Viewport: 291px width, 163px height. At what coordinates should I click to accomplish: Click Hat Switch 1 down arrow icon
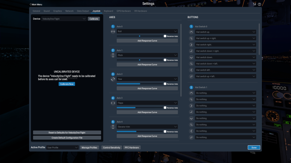pyautogui.click(x=191, y=118)
